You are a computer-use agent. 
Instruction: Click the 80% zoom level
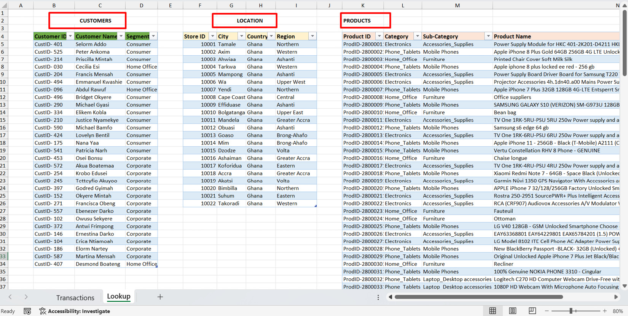[618, 311]
